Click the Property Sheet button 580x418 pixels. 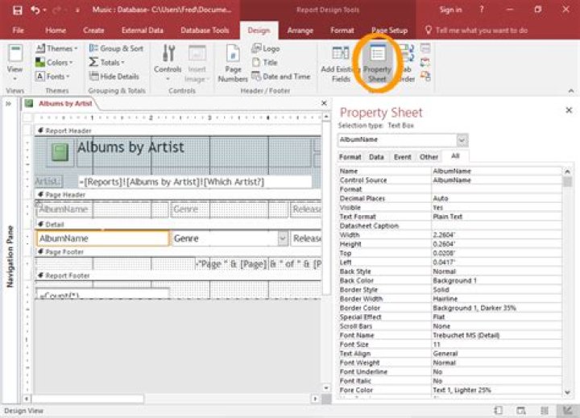[378, 63]
